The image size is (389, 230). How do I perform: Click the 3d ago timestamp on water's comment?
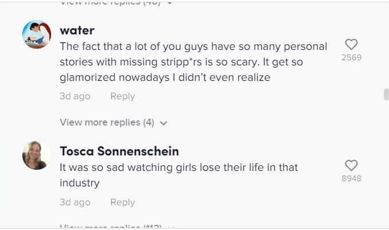pyautogui.click(x=75, y=96)
